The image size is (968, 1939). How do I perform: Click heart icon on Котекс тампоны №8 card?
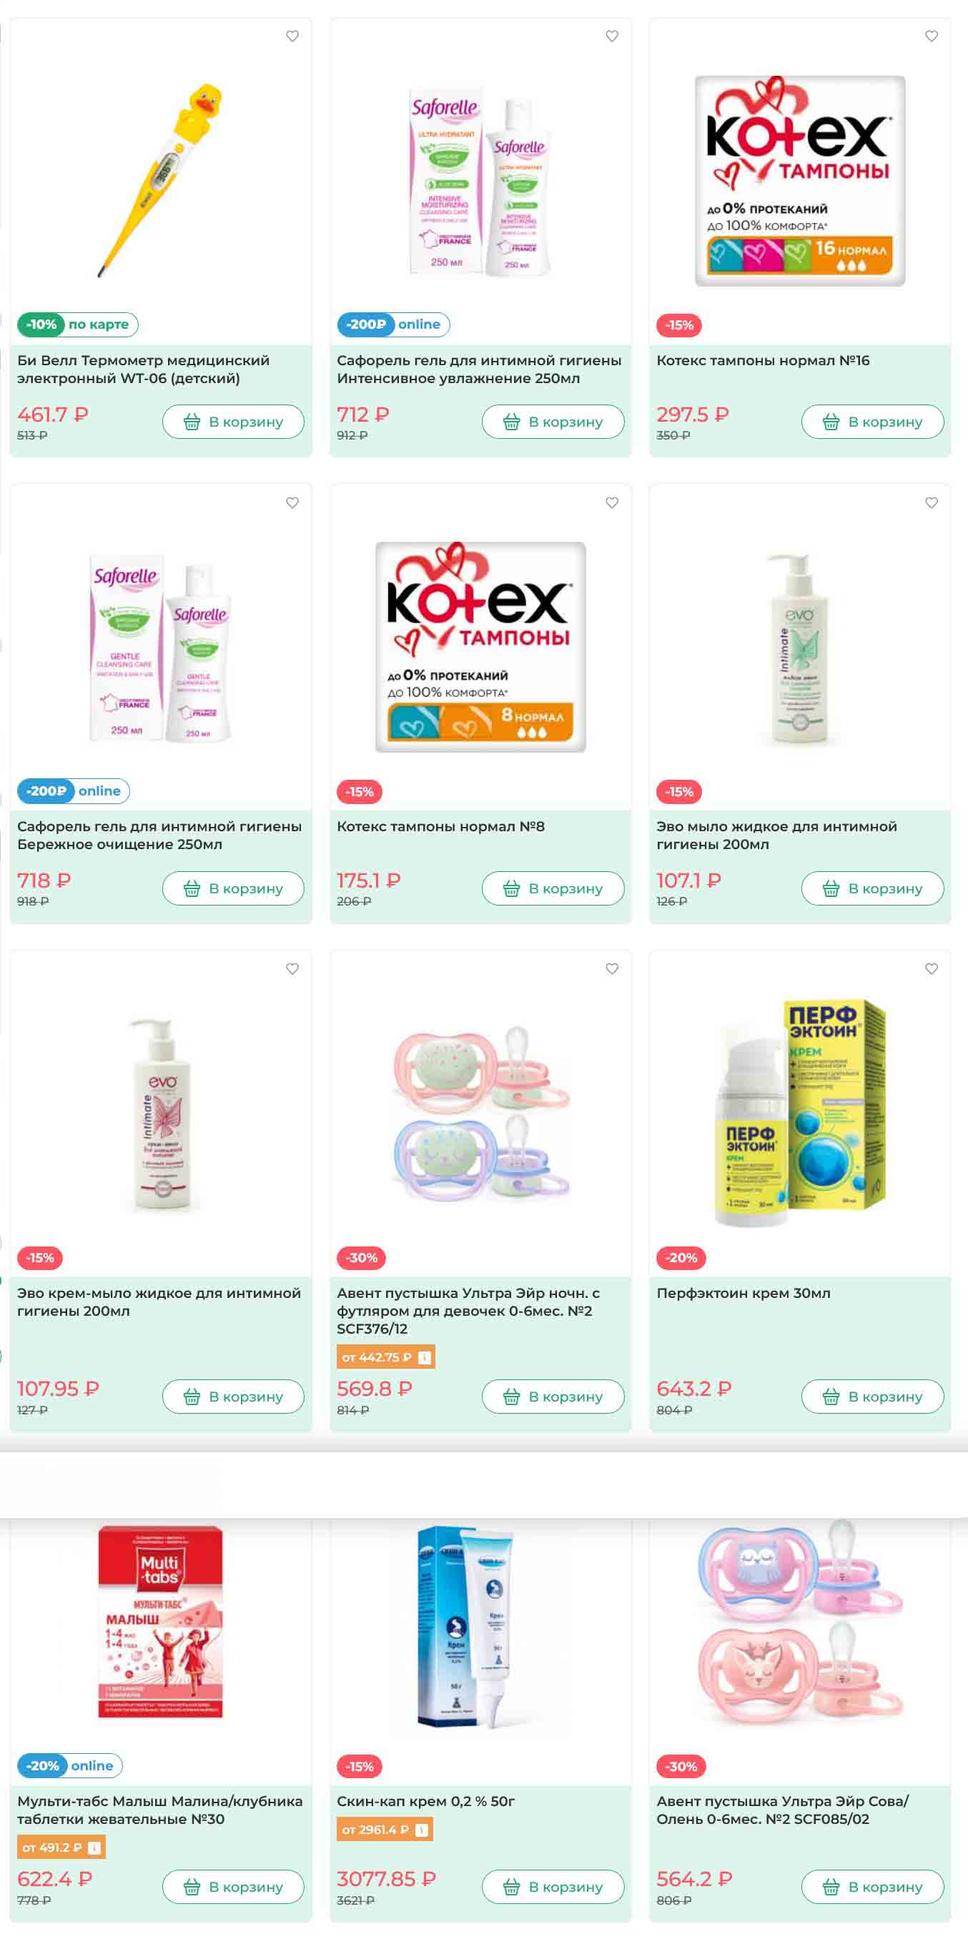coord(612,503)
